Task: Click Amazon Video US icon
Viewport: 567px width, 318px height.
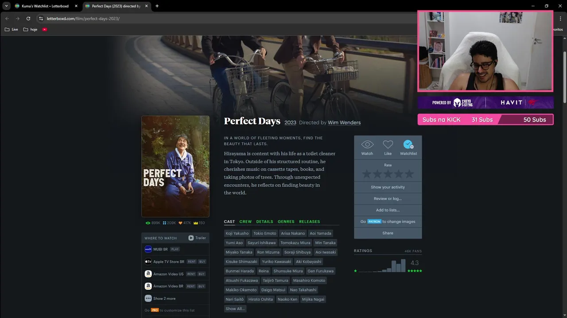Action: pyautogui.click(x=148, y=274)
